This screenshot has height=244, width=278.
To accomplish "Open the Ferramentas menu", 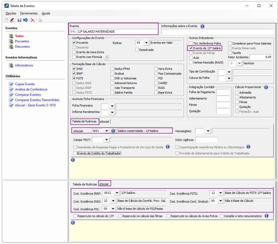I will pos(29,14).
